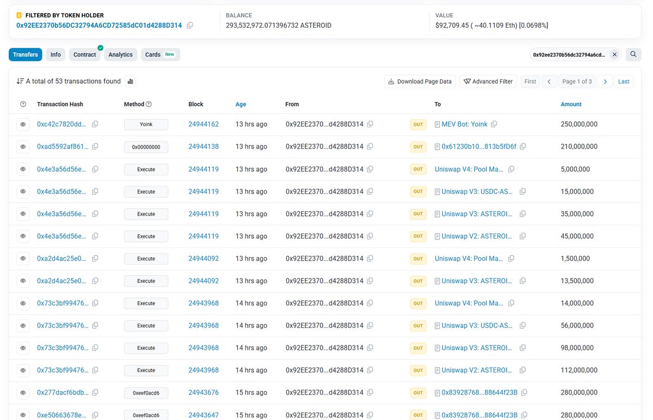Click the search magnifier icon
Viewport: 653px width, 420px height.
(633, 54)
